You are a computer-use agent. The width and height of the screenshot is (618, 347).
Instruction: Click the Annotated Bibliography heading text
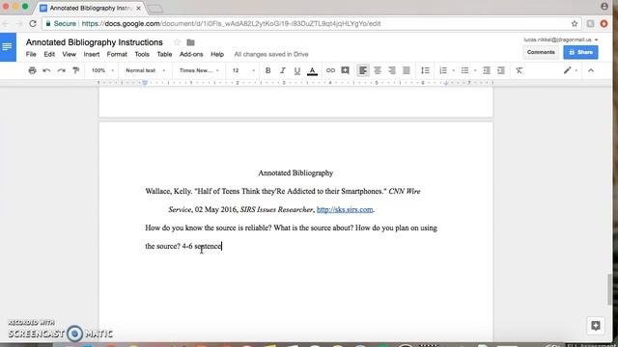pos(295,173)
